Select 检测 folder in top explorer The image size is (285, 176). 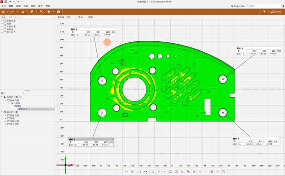click(x=8, y=24)
